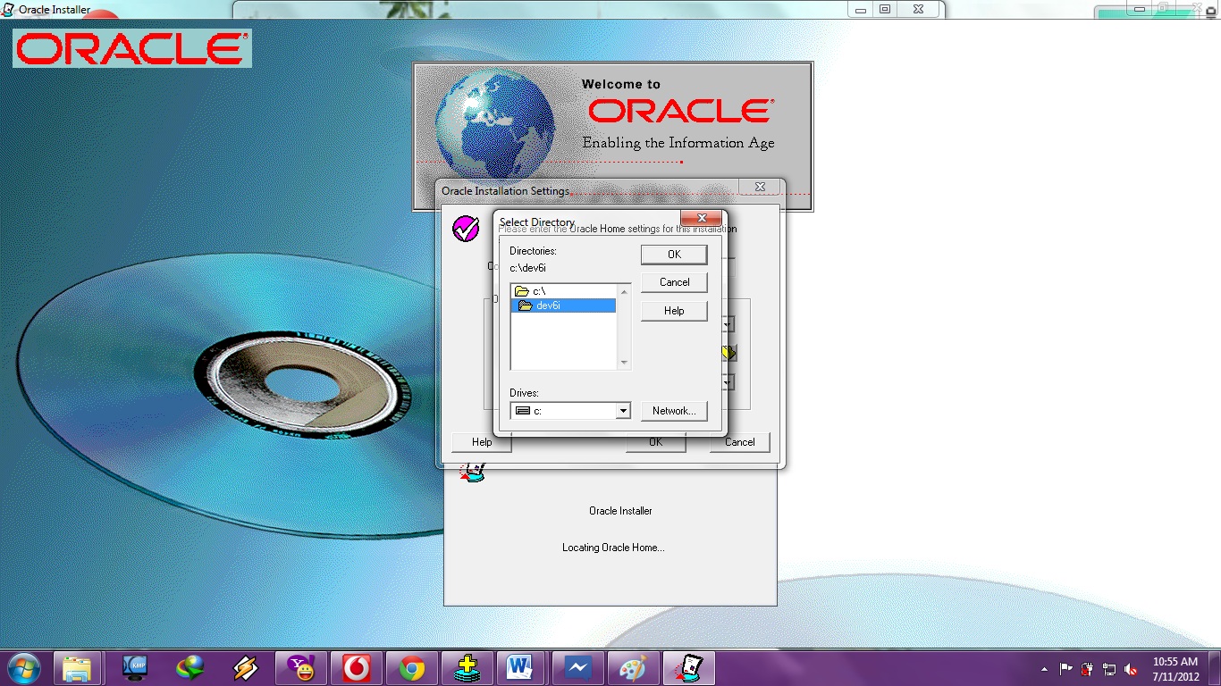Image resolution: width=1221 pixels, height=686 pixels.
Task: Close the Select Directory dialog
Action: [701, 218]
